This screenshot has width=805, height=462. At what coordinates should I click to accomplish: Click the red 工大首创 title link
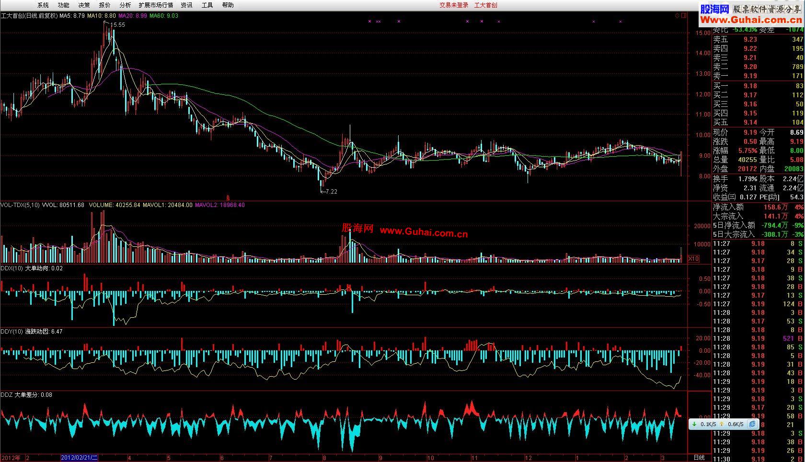[x=486, y=5]
